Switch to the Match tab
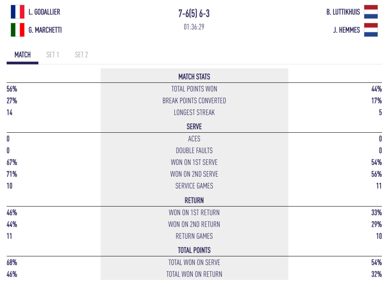387x287 pixels. [x=22, y=55]
